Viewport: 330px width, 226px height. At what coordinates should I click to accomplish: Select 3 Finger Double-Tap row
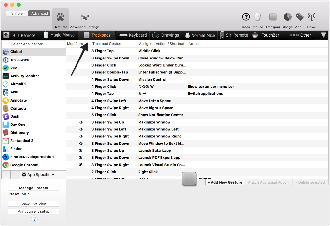[197, 72]
